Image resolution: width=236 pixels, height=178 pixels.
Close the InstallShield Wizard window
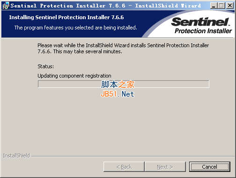230,6
